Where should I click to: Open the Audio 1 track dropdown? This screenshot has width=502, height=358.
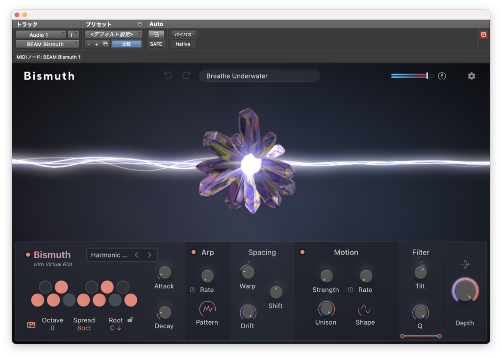pos(41,35)
